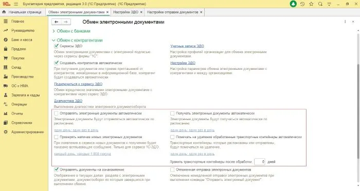Open Операции section in sidebar
Screen dimensions: 360x191
(19, 104)
